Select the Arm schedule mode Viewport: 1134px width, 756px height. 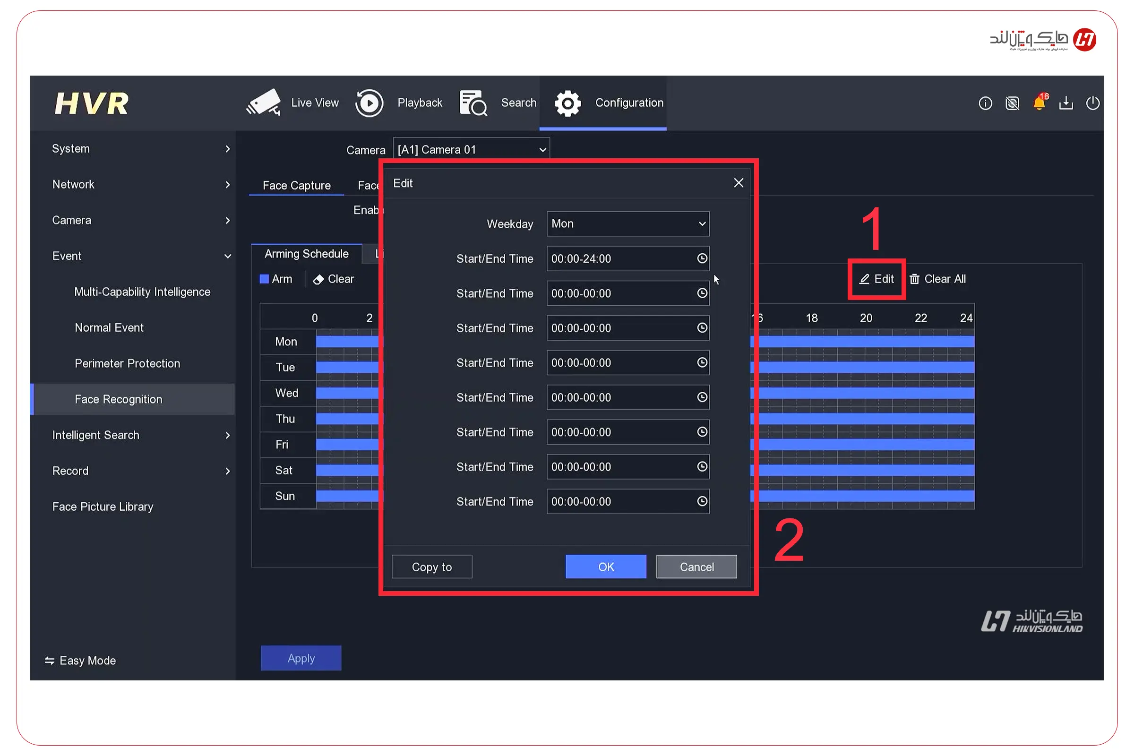click(276, 279)
